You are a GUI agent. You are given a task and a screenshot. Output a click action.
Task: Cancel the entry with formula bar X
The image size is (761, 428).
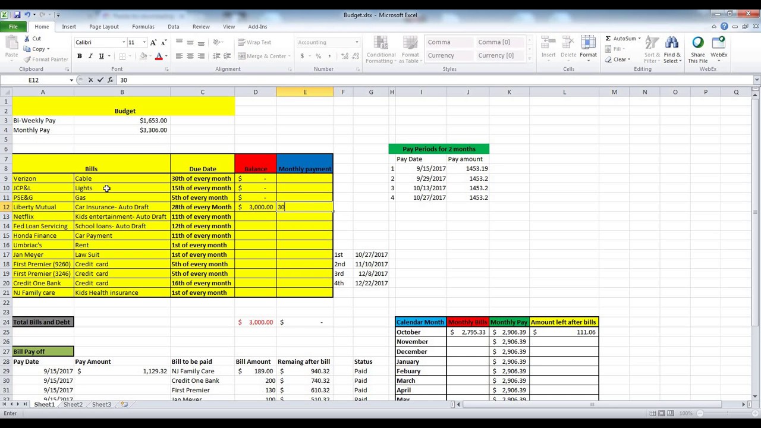point(90,80)
